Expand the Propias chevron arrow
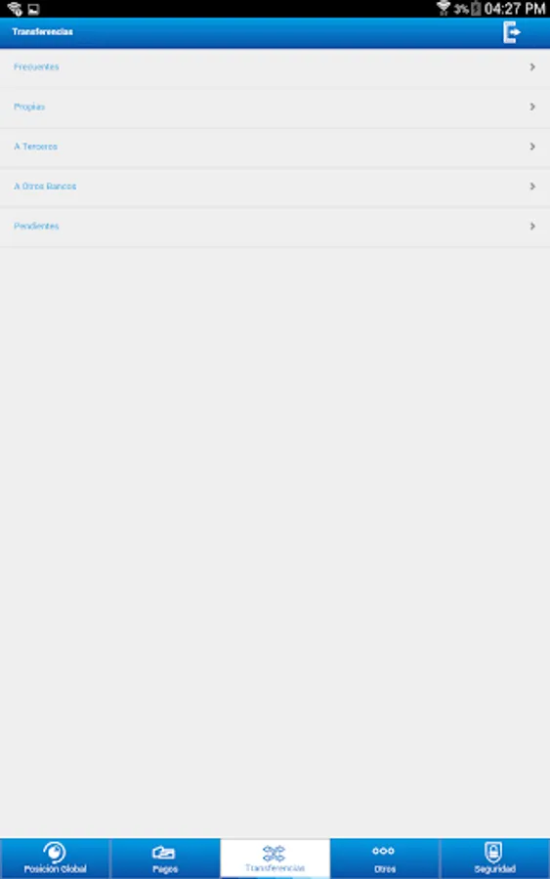The image size is (550, 879). tap(532, 106)
